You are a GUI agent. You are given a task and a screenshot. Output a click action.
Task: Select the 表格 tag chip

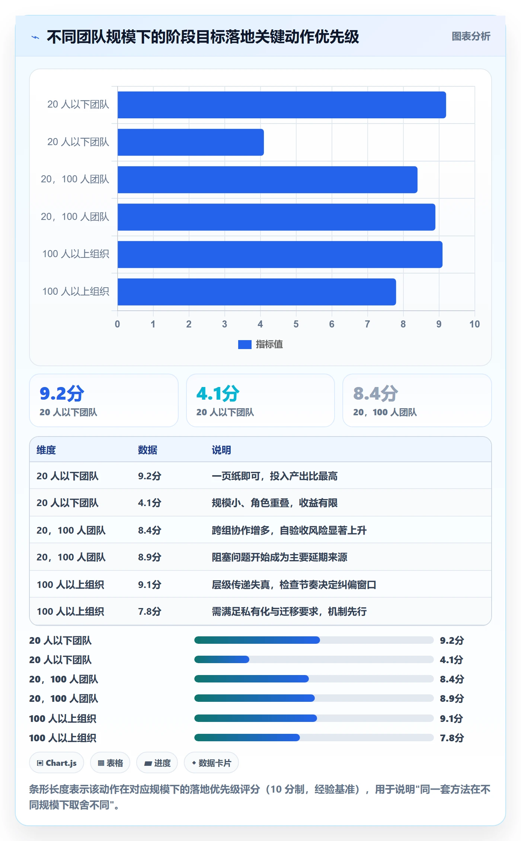(110, 763)
